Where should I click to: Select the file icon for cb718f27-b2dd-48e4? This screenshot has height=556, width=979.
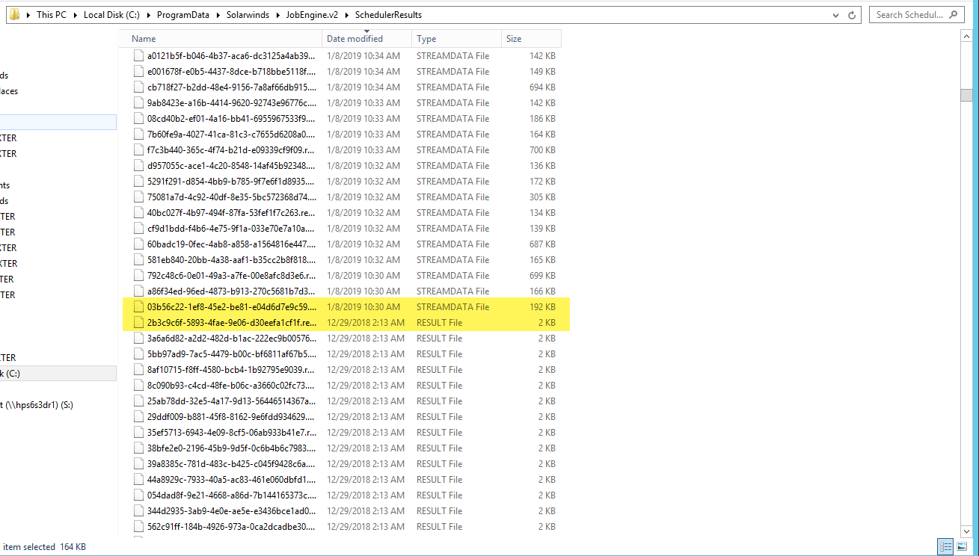(x=138, y=87)
